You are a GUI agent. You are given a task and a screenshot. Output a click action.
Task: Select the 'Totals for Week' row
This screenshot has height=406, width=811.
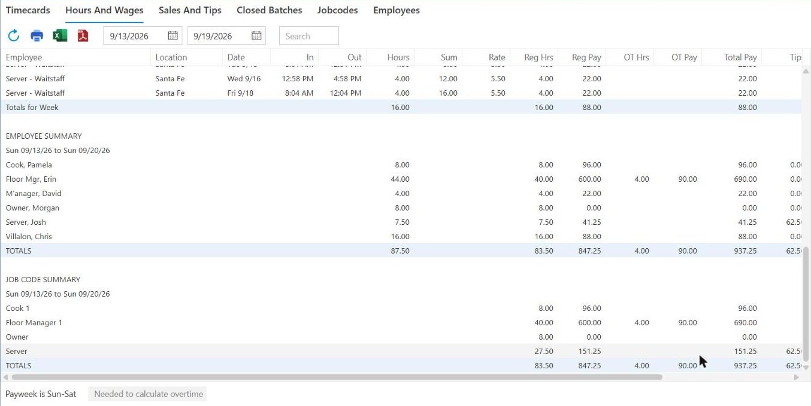(x=401, y=108)
